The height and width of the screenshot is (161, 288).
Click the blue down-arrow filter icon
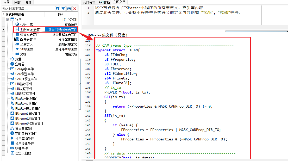63,8
